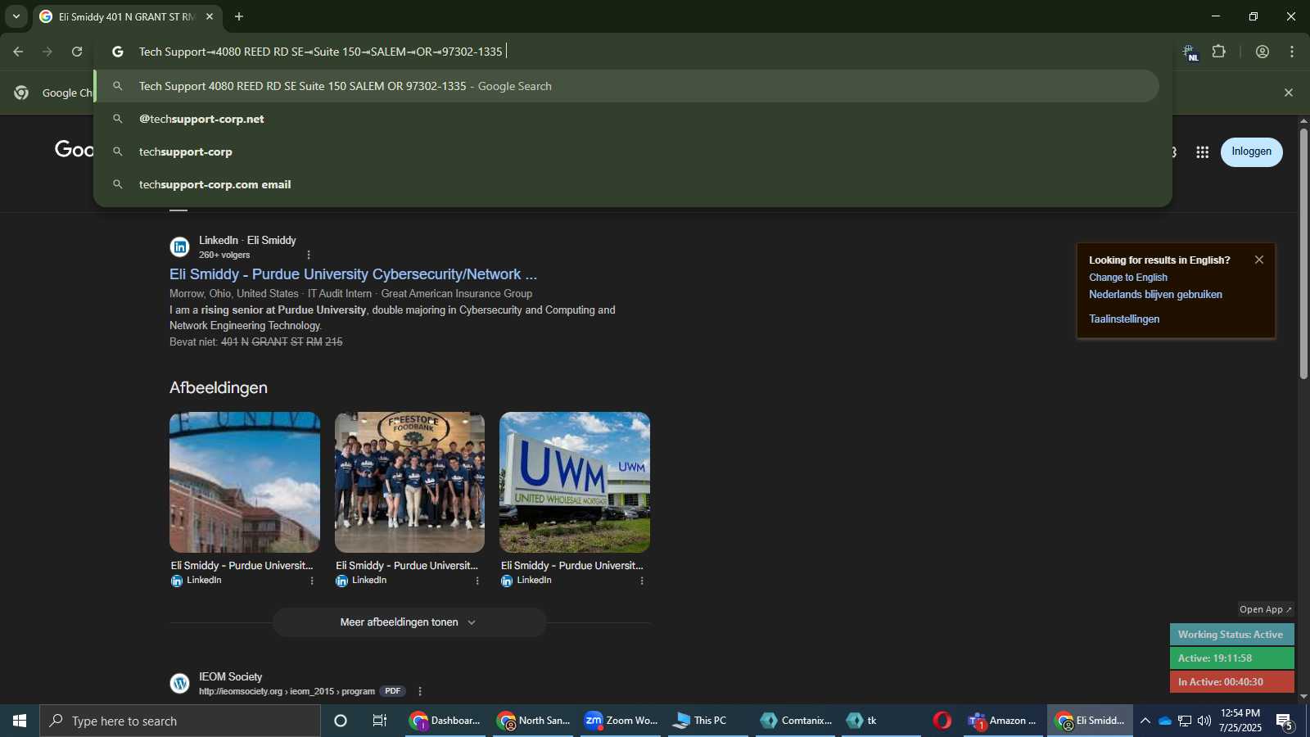Open Eli Smiddy Purdue University LinkedIn result
Viewport: 1310px width, 737px height.
pos(353,274)
